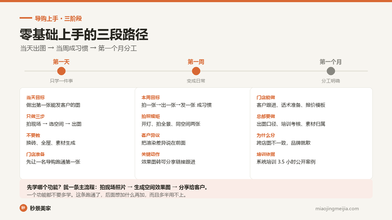Viewport: 392px width, 220px height.
Task: Click the text 拍一张→出一张→发一张 成习惯
Action: 176,105
